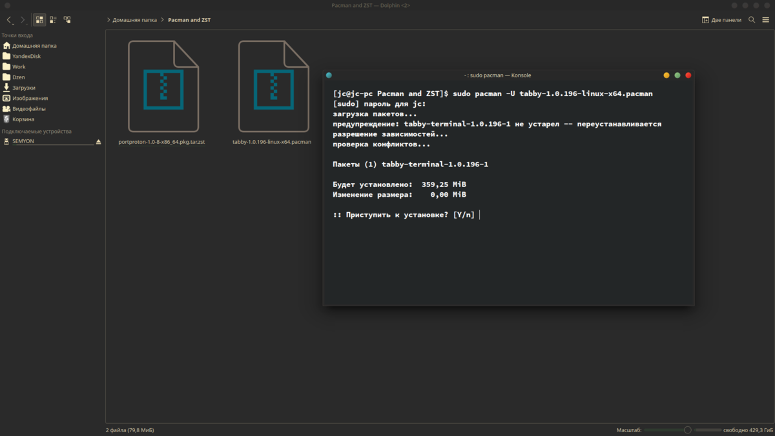
Task: Switch to compact view mode
Action: coord(54,20)
